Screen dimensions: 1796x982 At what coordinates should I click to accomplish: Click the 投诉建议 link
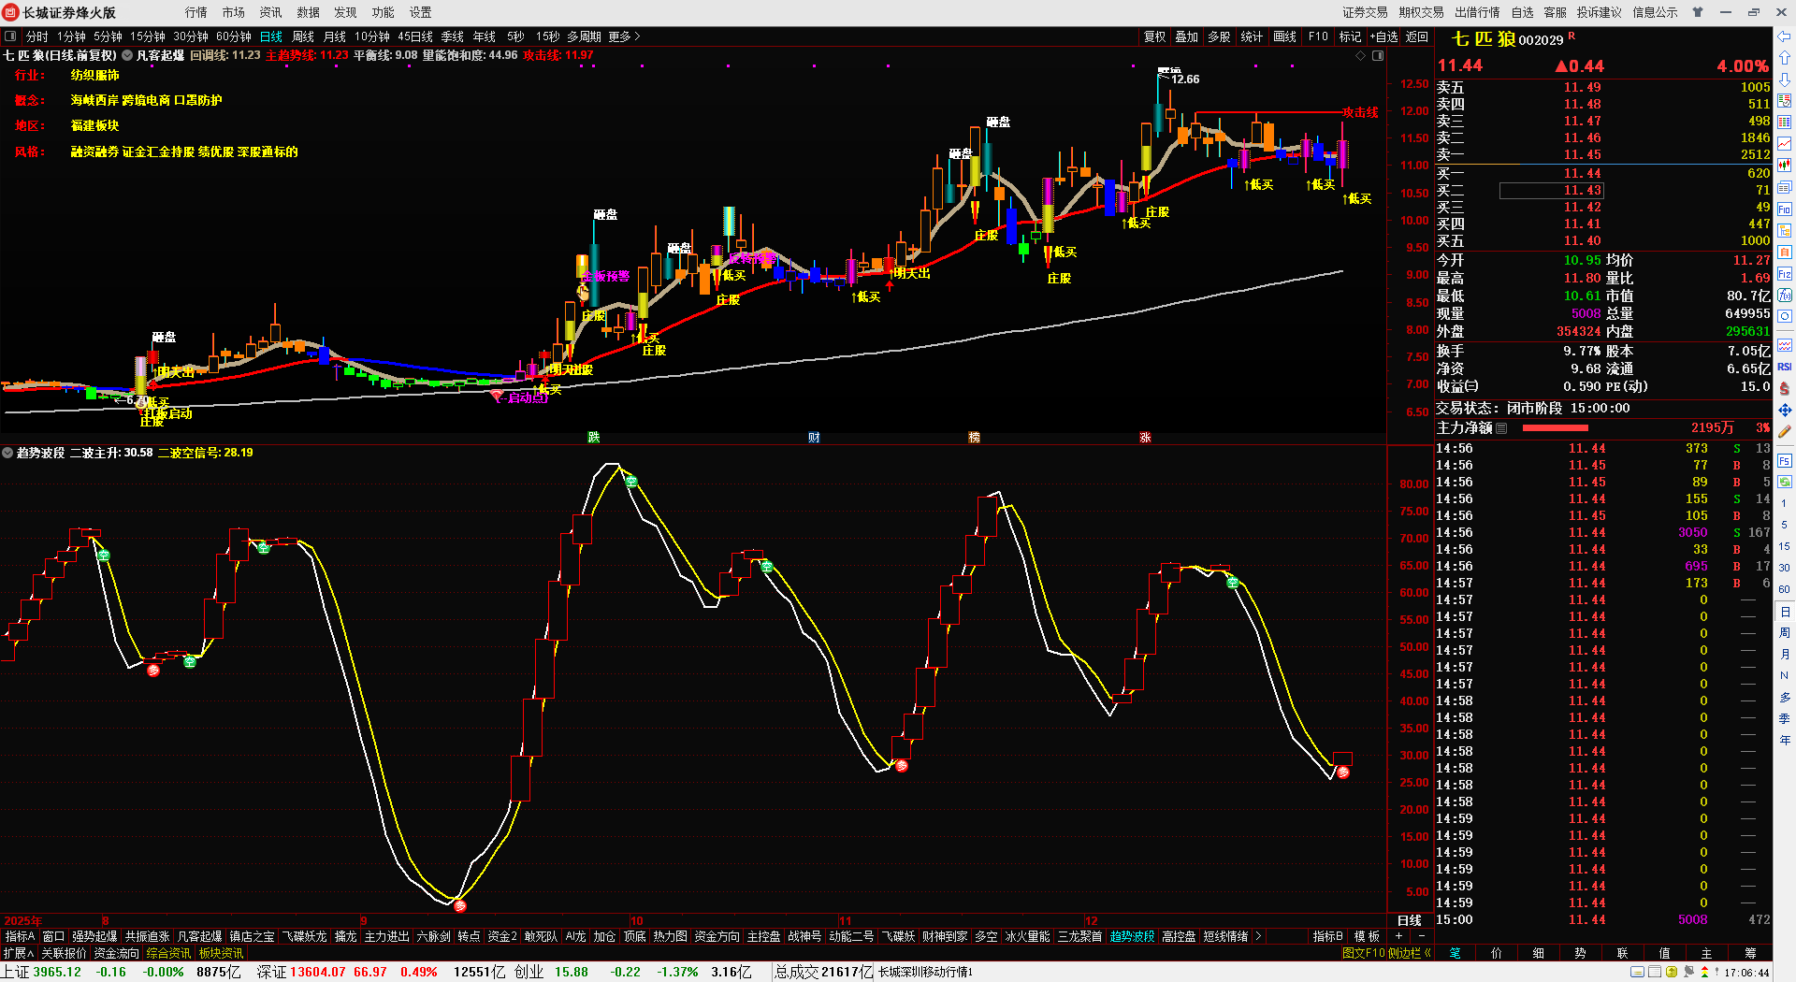[x=1600, y=12]
